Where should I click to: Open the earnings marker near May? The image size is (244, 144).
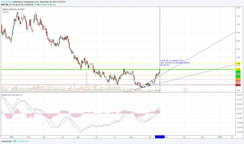pos(81,90)
